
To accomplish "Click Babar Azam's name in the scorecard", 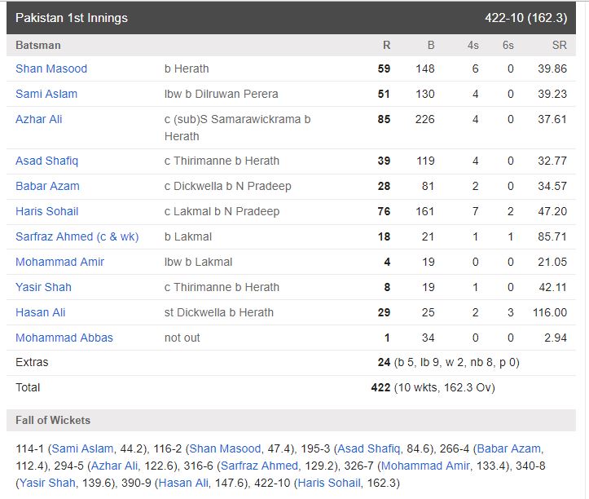I will click(47, 186).
